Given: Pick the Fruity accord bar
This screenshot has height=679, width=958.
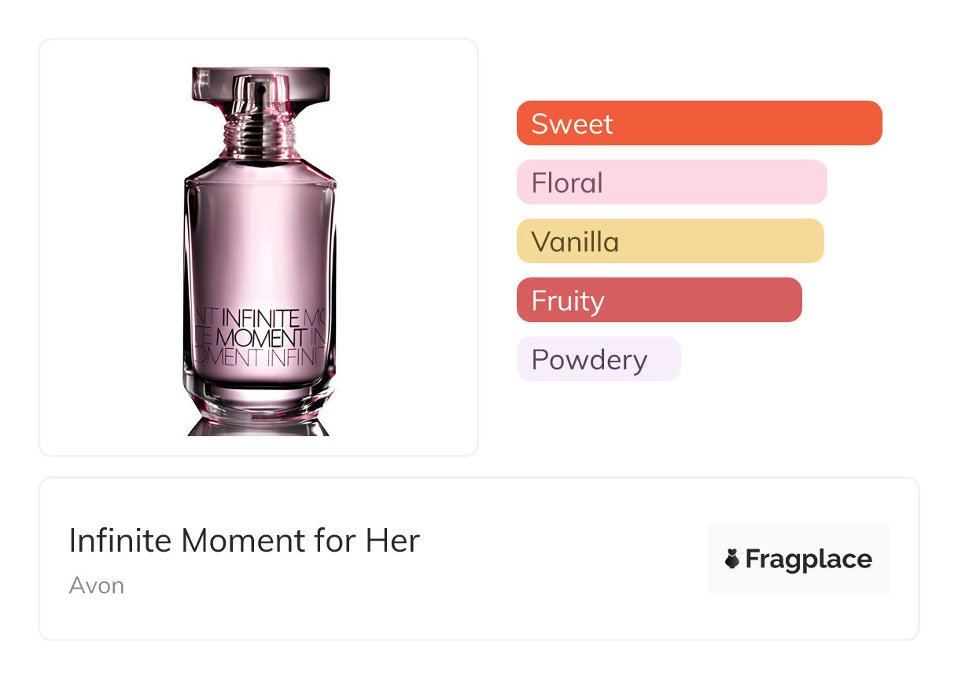Looking at the screenshot, I should tap(658, 300).
